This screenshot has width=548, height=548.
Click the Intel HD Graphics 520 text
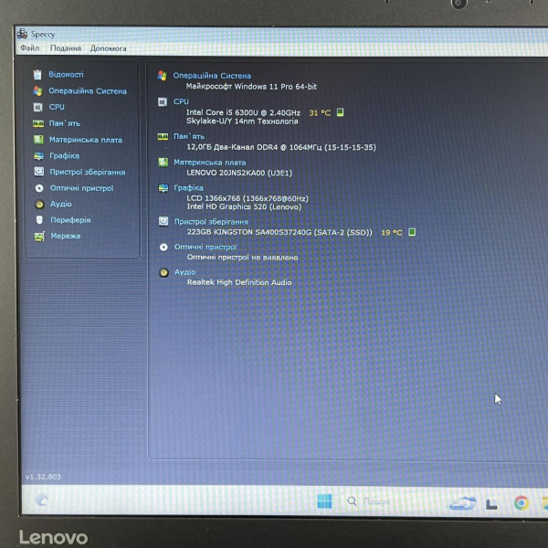[244, 206]
